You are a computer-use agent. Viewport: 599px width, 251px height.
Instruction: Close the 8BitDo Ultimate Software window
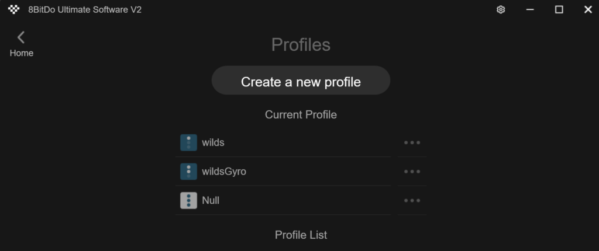(588, 10)
